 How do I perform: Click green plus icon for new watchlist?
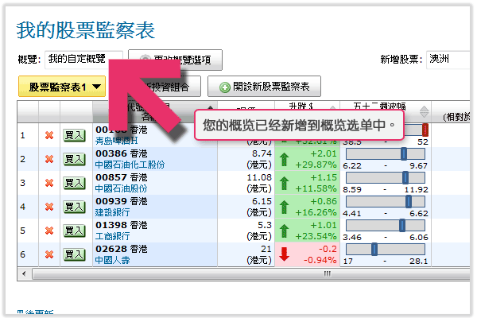[225, 87]
